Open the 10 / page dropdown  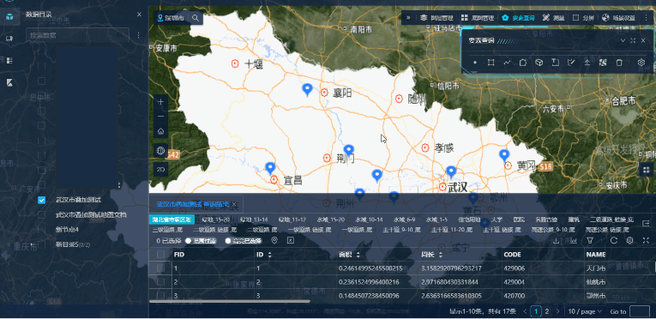tap(585, 311)
